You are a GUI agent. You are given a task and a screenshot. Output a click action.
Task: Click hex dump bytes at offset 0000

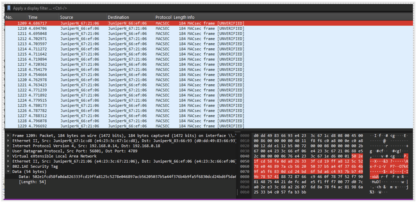[308, 136]
